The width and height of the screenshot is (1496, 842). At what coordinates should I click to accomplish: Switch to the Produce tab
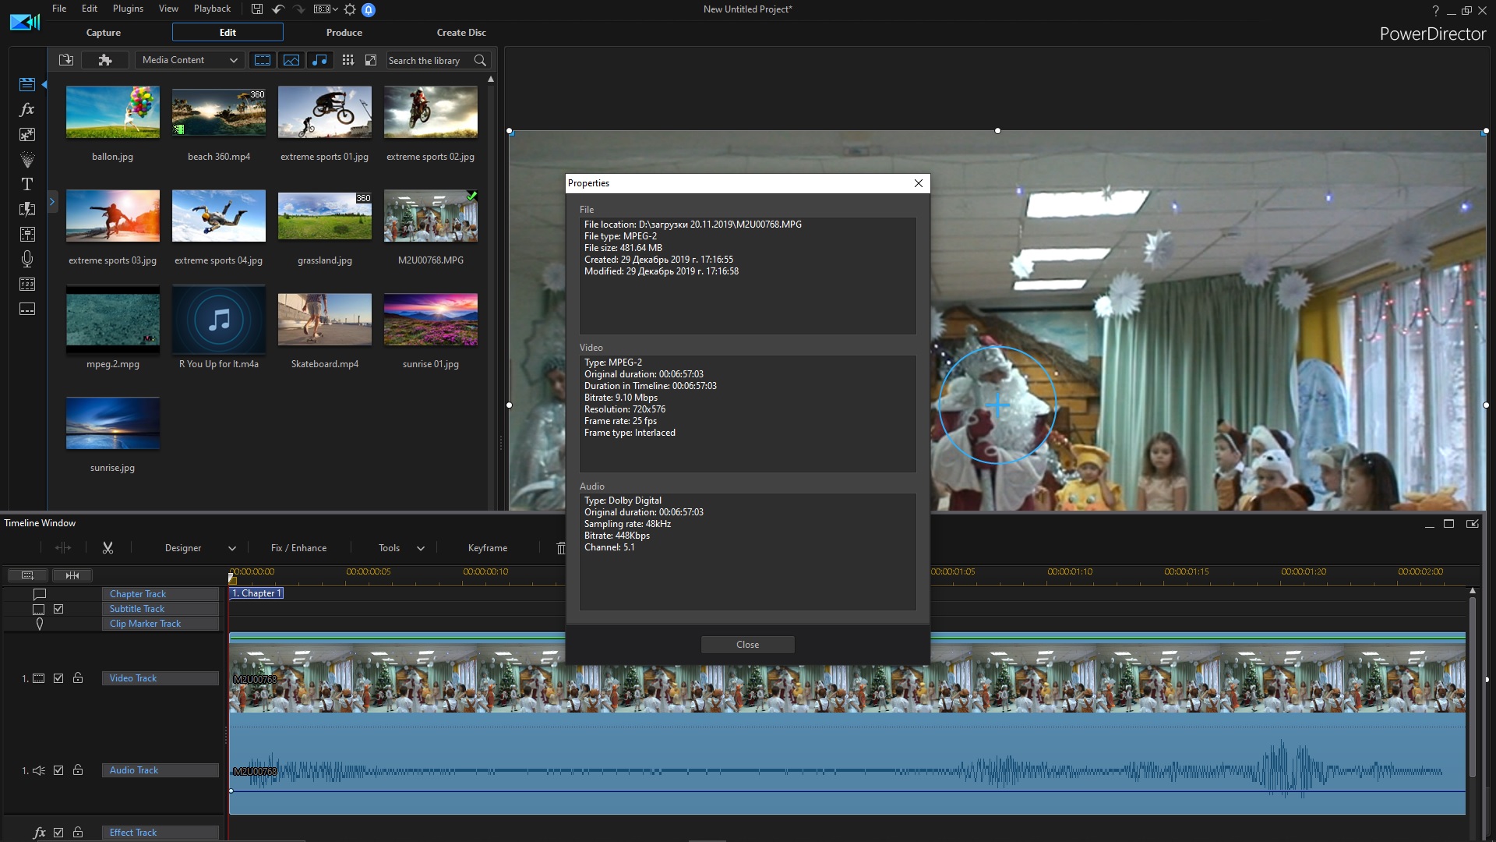(x=344, y=33)
